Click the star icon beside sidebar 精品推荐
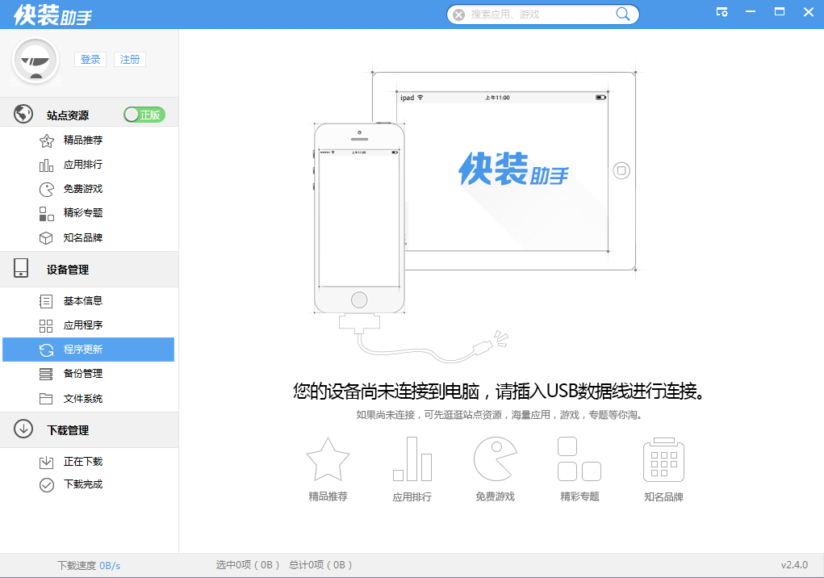The image size is (824, 578). 46,140
